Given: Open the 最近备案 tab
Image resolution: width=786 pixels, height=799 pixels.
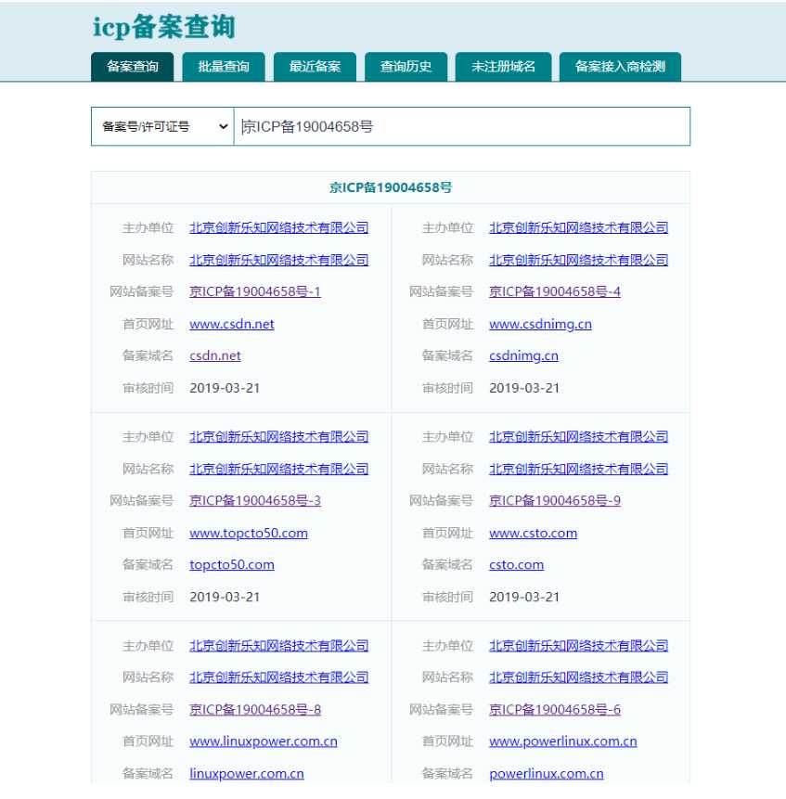Looking at the screenshot, I should coord(315,66).
